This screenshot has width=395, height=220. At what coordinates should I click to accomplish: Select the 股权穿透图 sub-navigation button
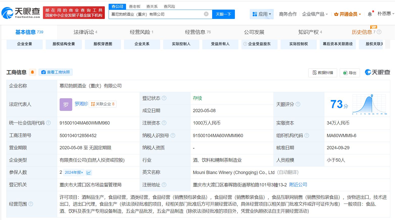click(103, 44)
